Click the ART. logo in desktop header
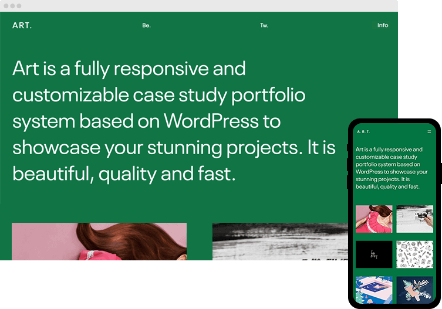The image size is (442, 309). 22,25
